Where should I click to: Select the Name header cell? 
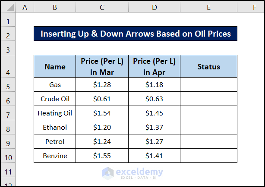55,66
